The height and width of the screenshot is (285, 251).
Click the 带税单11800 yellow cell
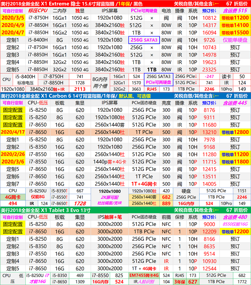point(235,162)
